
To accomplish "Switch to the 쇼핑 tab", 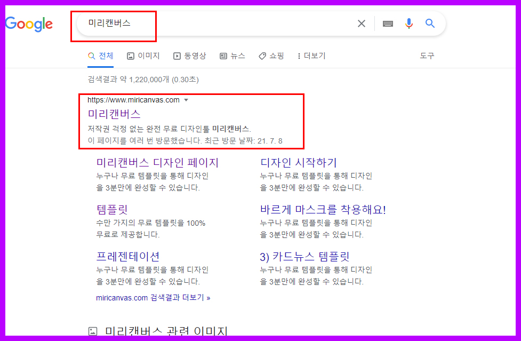I will pos(271,56).
